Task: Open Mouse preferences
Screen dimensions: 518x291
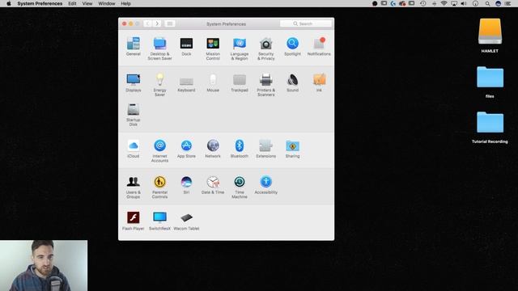Action: tap(213, 82)
